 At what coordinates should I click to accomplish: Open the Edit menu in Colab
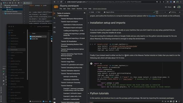coord(64,9)
